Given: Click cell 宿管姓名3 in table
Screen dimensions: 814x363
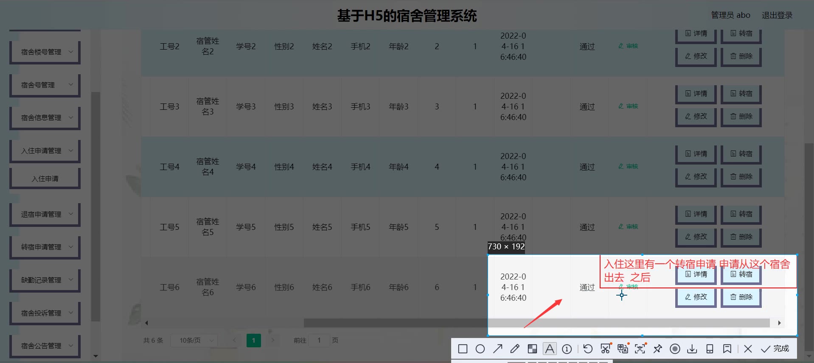Looking at the screenshot, I should tap(208, 106).
